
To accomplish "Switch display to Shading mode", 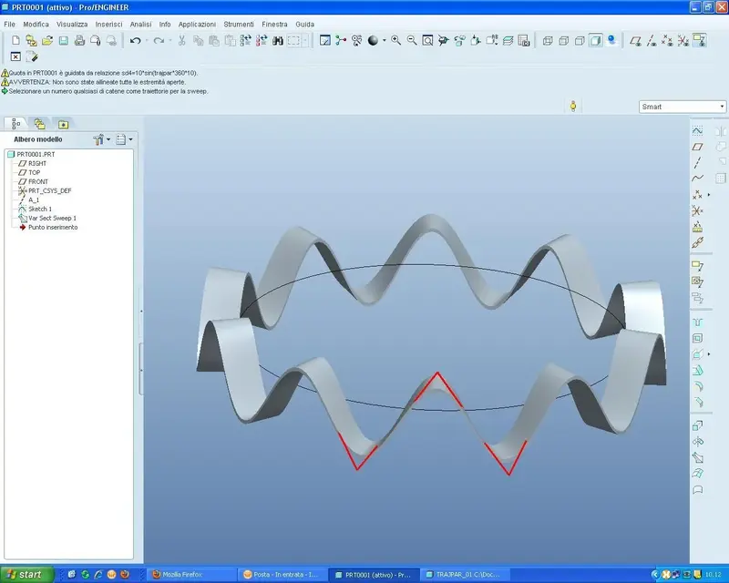I will coord(596,40).
